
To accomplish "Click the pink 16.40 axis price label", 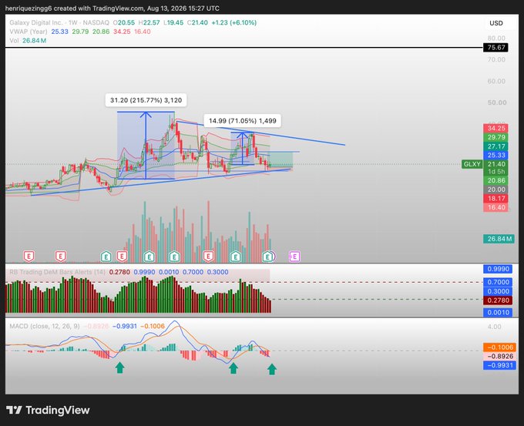I will point(496,207).
